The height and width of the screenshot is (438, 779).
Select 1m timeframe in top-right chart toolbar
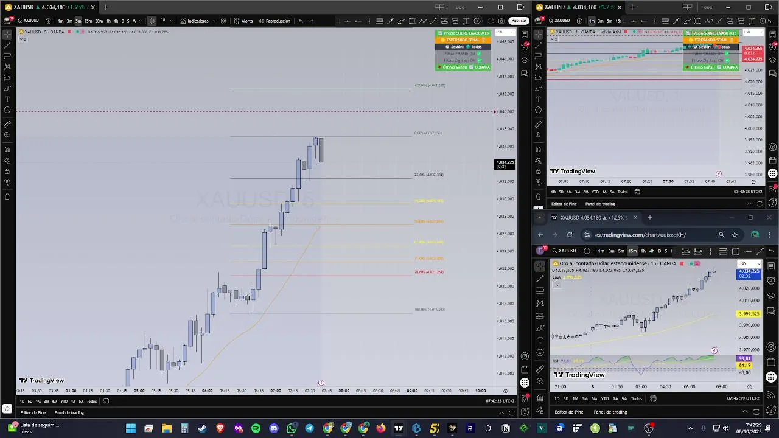(x=592, y=21)
